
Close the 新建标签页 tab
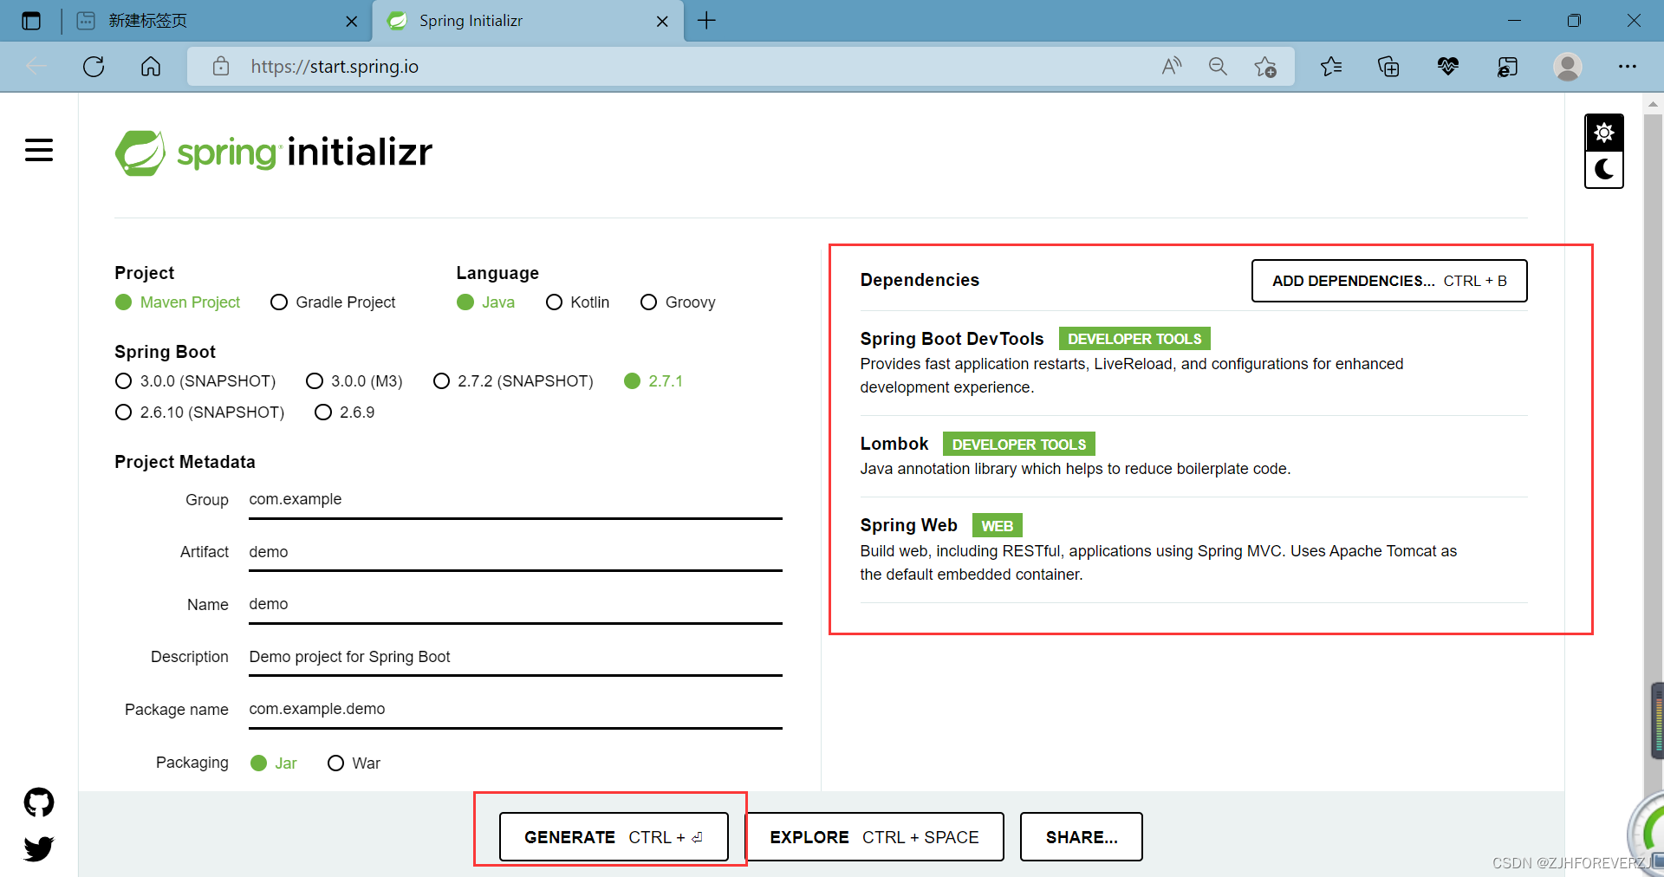351,22
